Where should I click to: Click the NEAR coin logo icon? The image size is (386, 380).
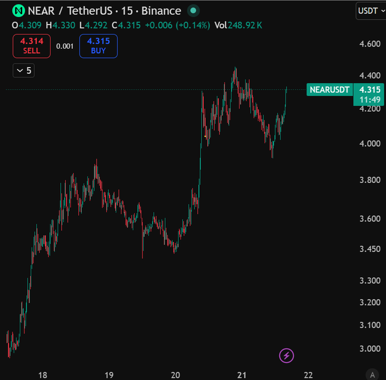coord(19,11)
